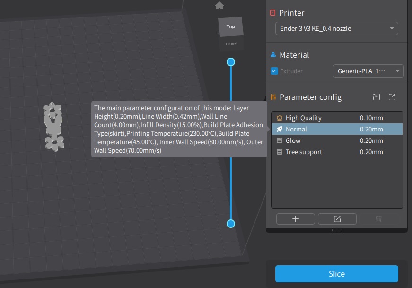Edit the selected parameter profile

(337, 219)
